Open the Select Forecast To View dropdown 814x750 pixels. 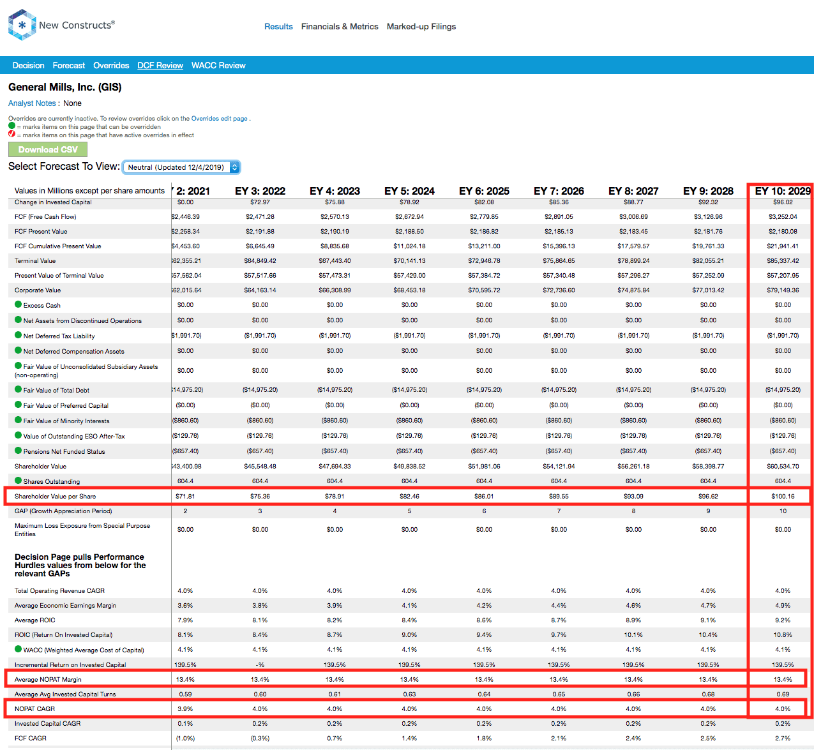coord(181,167)
